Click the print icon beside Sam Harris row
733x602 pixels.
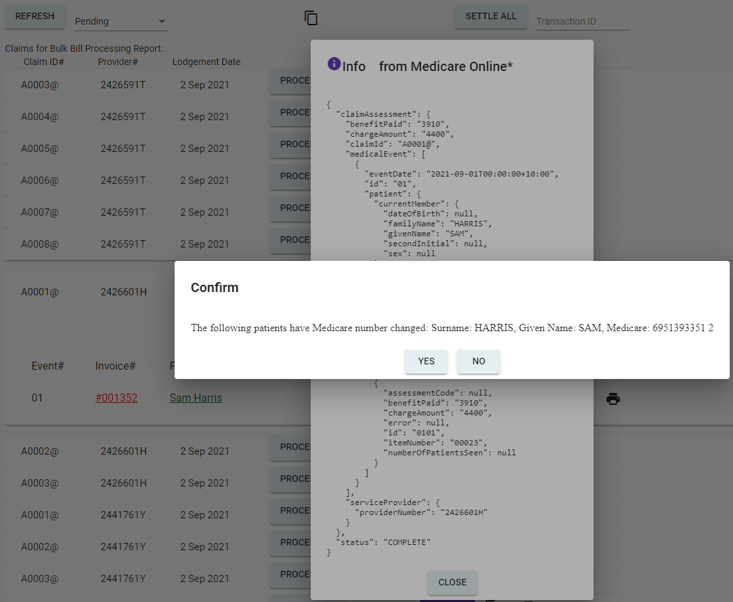click(613, 399)
